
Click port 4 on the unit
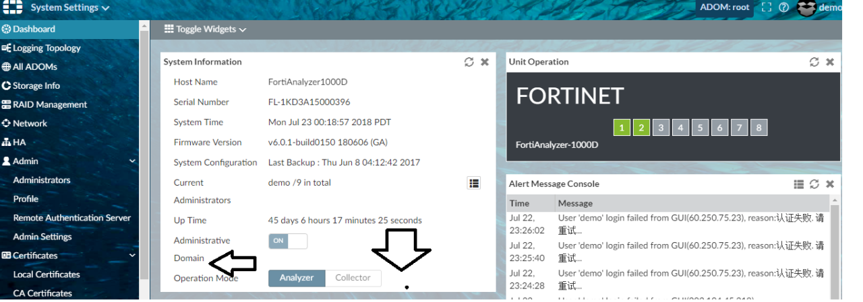point(680,128)
